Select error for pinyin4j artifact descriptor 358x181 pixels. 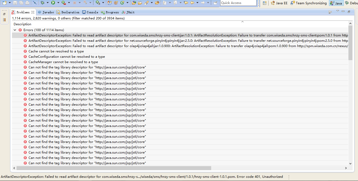pos(180,41)
